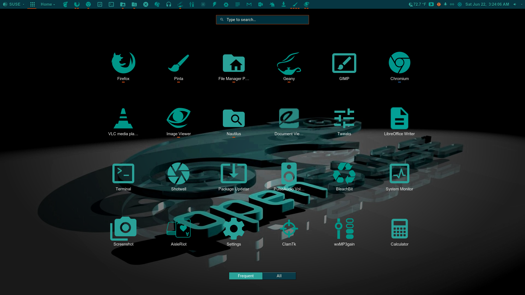Click the donkey icon in the top bar
The width and height of the screenshot is (525, 295).
click(272, 4)
